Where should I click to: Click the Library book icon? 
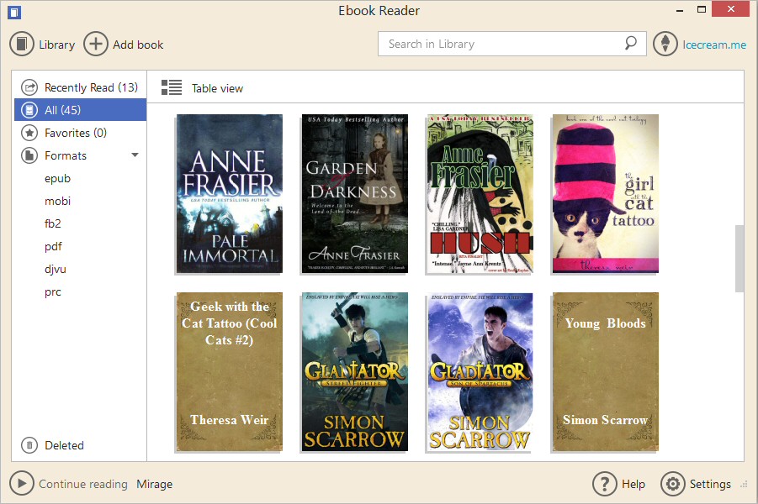[22, 45]
